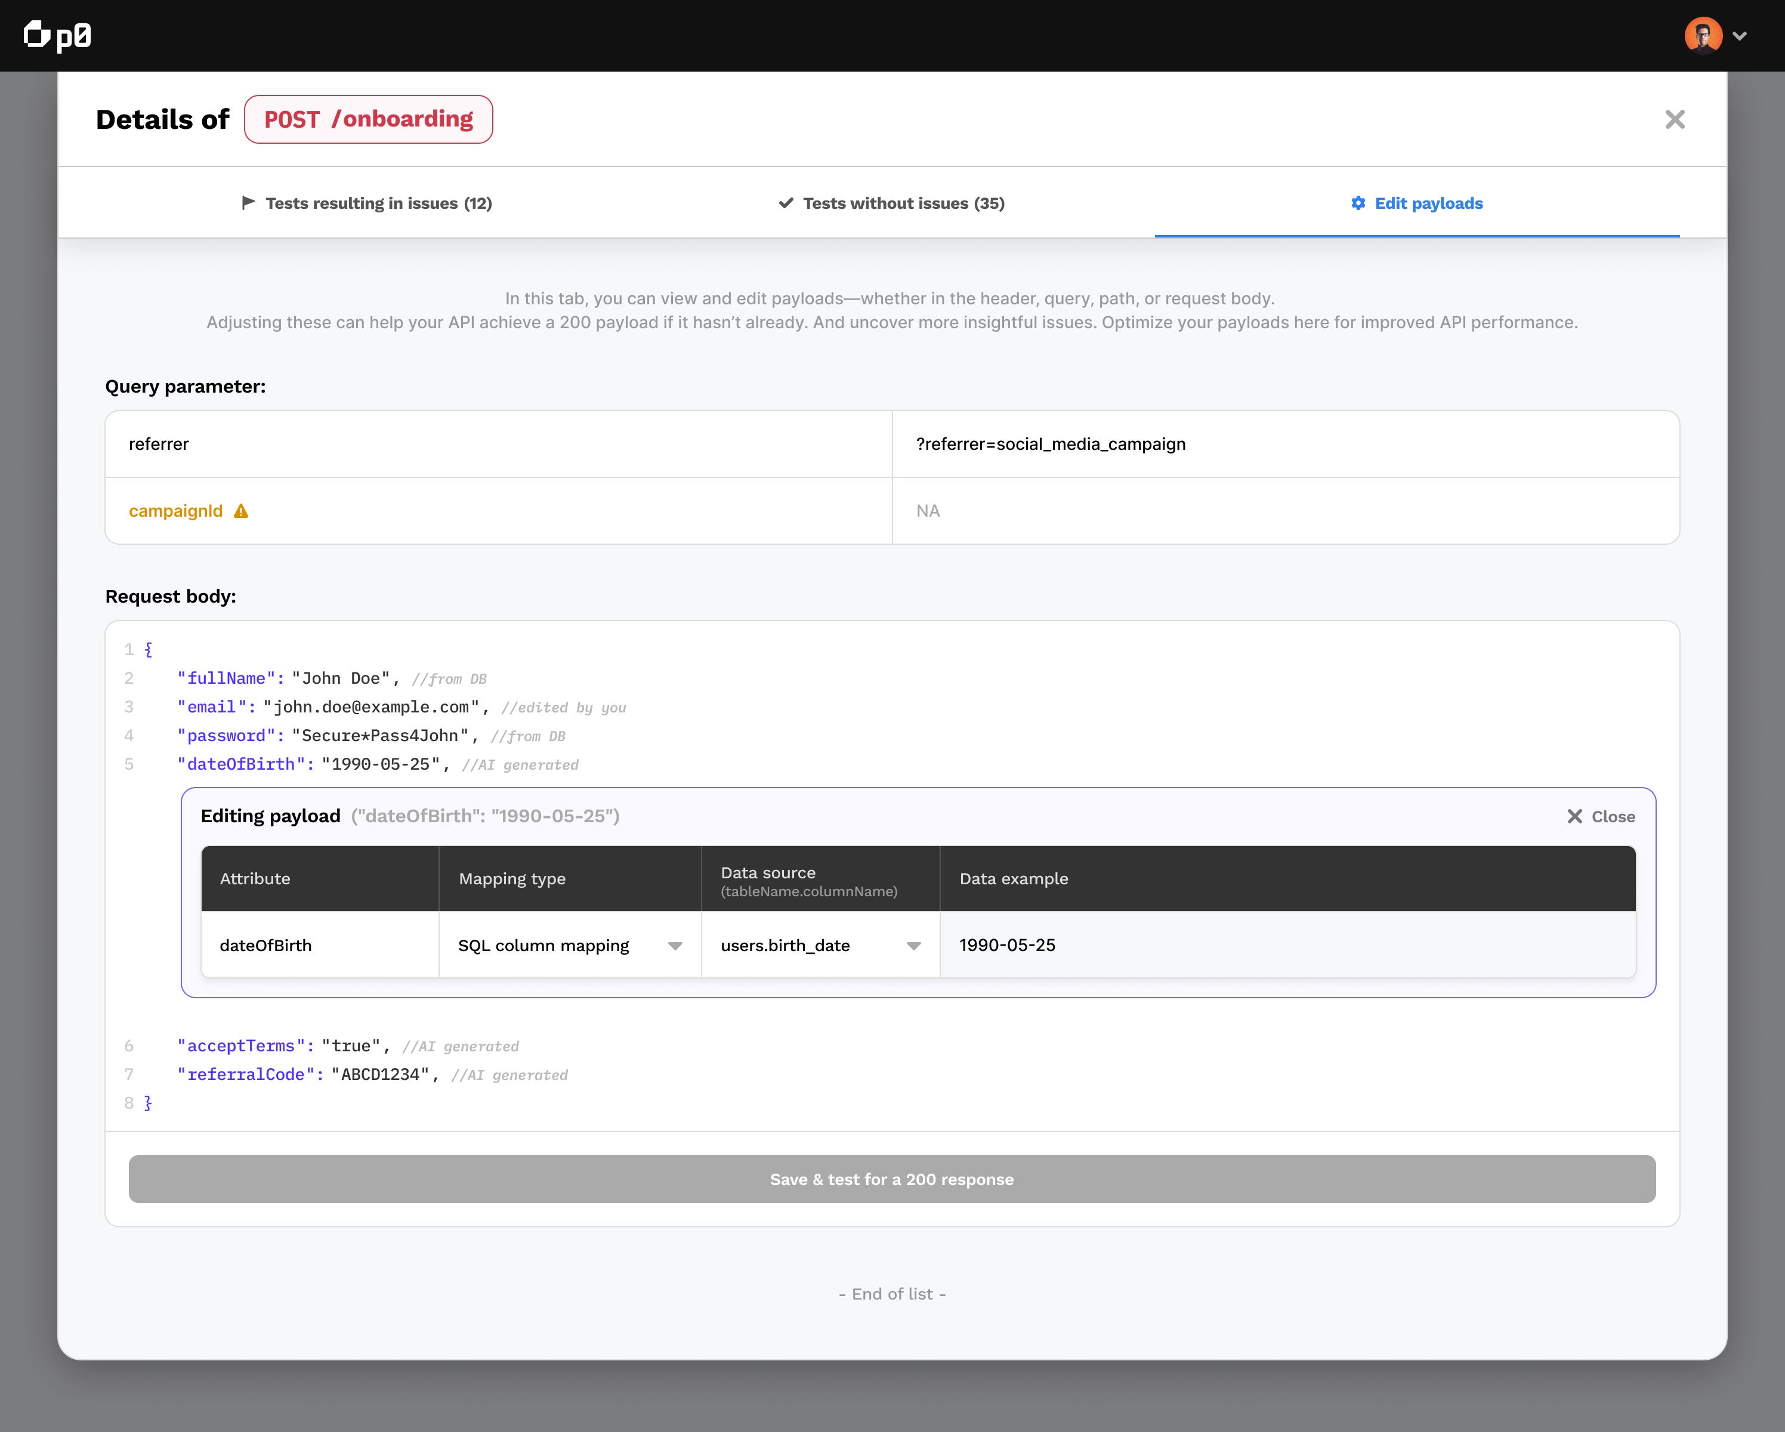Click Save & test for a 200 response
The image size is (1785, 1432).
tap(892, 1180)
